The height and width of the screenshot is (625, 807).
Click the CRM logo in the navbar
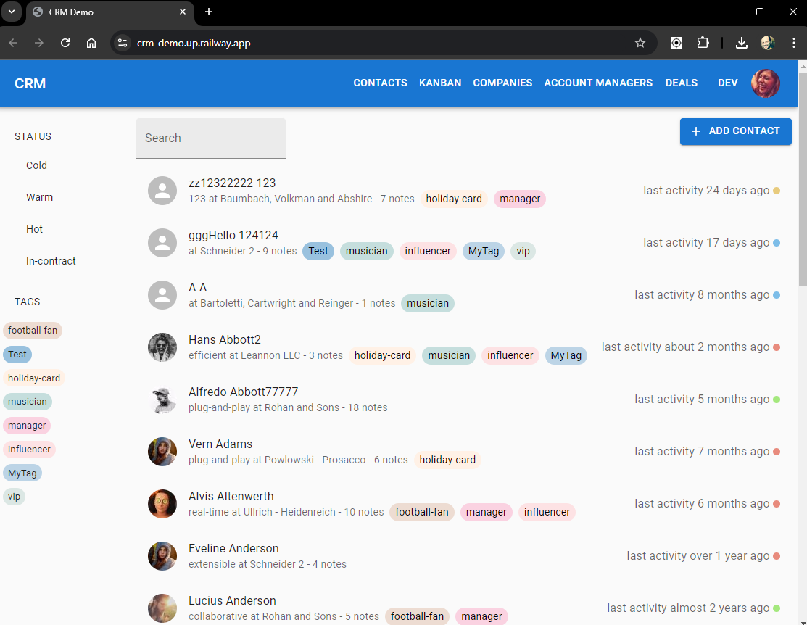pyautogui.click(x=30, y=83)
